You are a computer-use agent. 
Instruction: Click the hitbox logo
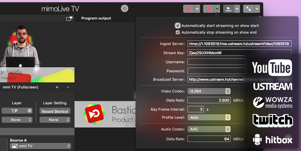[272, 140]
